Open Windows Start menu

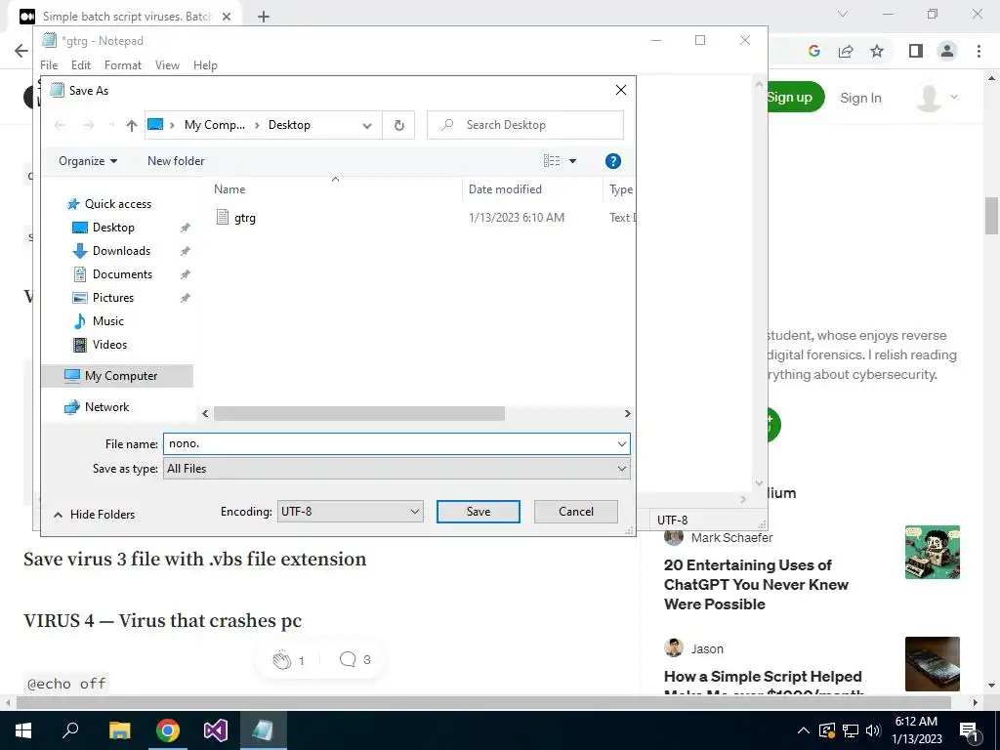[x=23, y=730]
